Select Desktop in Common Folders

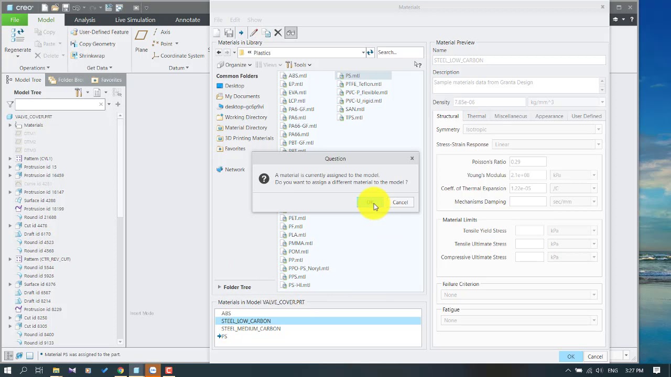[x=230, y=86]
